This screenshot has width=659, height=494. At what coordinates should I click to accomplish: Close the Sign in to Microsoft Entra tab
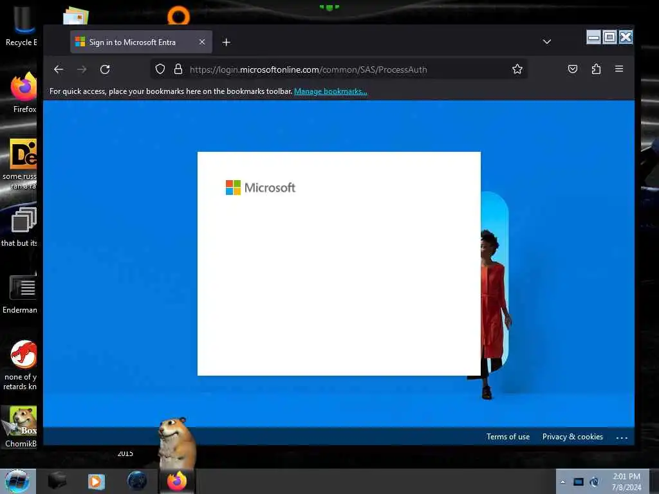click(202, 42)
